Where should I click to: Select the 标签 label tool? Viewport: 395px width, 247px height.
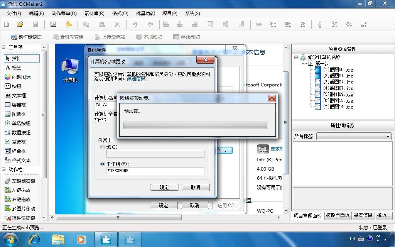click(x=14, y=68)
